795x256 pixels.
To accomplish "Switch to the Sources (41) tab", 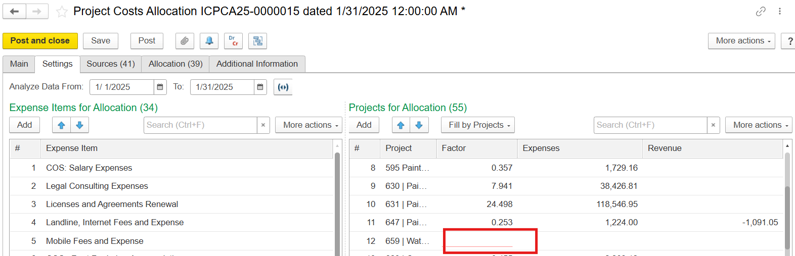I will (110, 64).
